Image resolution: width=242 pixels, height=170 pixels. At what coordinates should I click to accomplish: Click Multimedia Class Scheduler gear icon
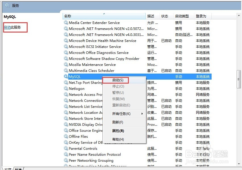(66, 71)
